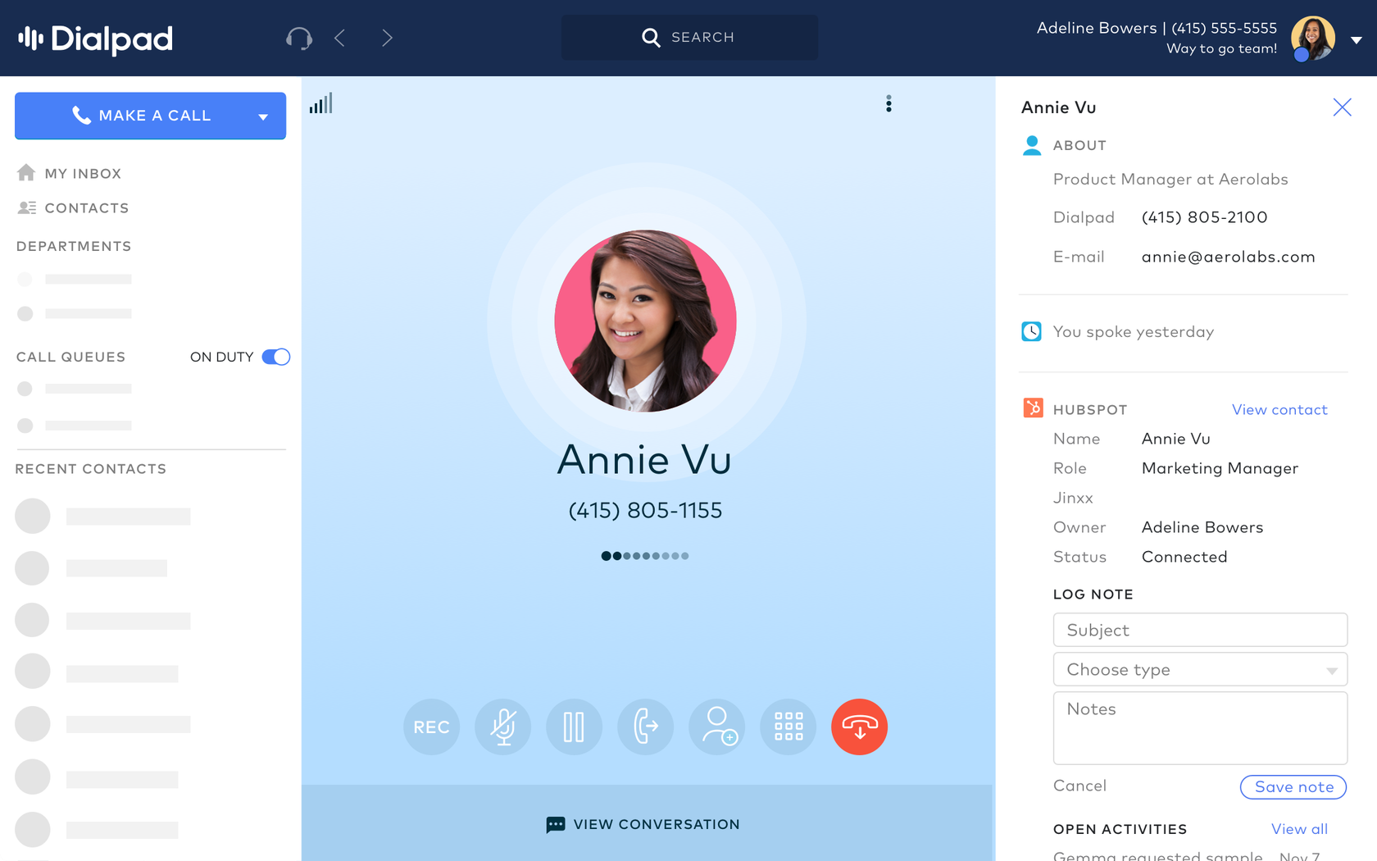1377x861 pixels.
Task: Toggle the On Duty switch
Action: pos(276,357)
